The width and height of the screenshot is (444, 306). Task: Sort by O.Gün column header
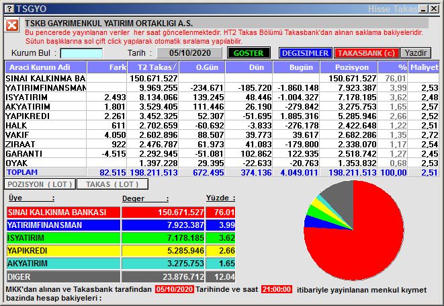[x=202, y=67]
